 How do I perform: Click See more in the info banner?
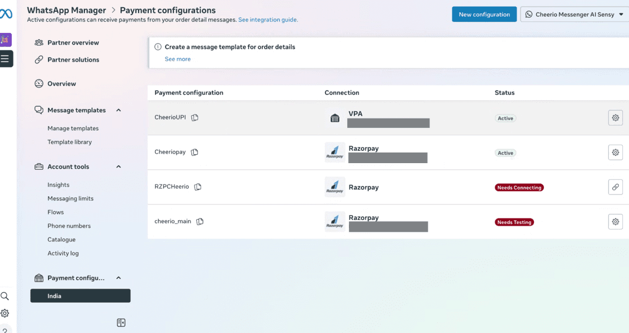point(178,59)
